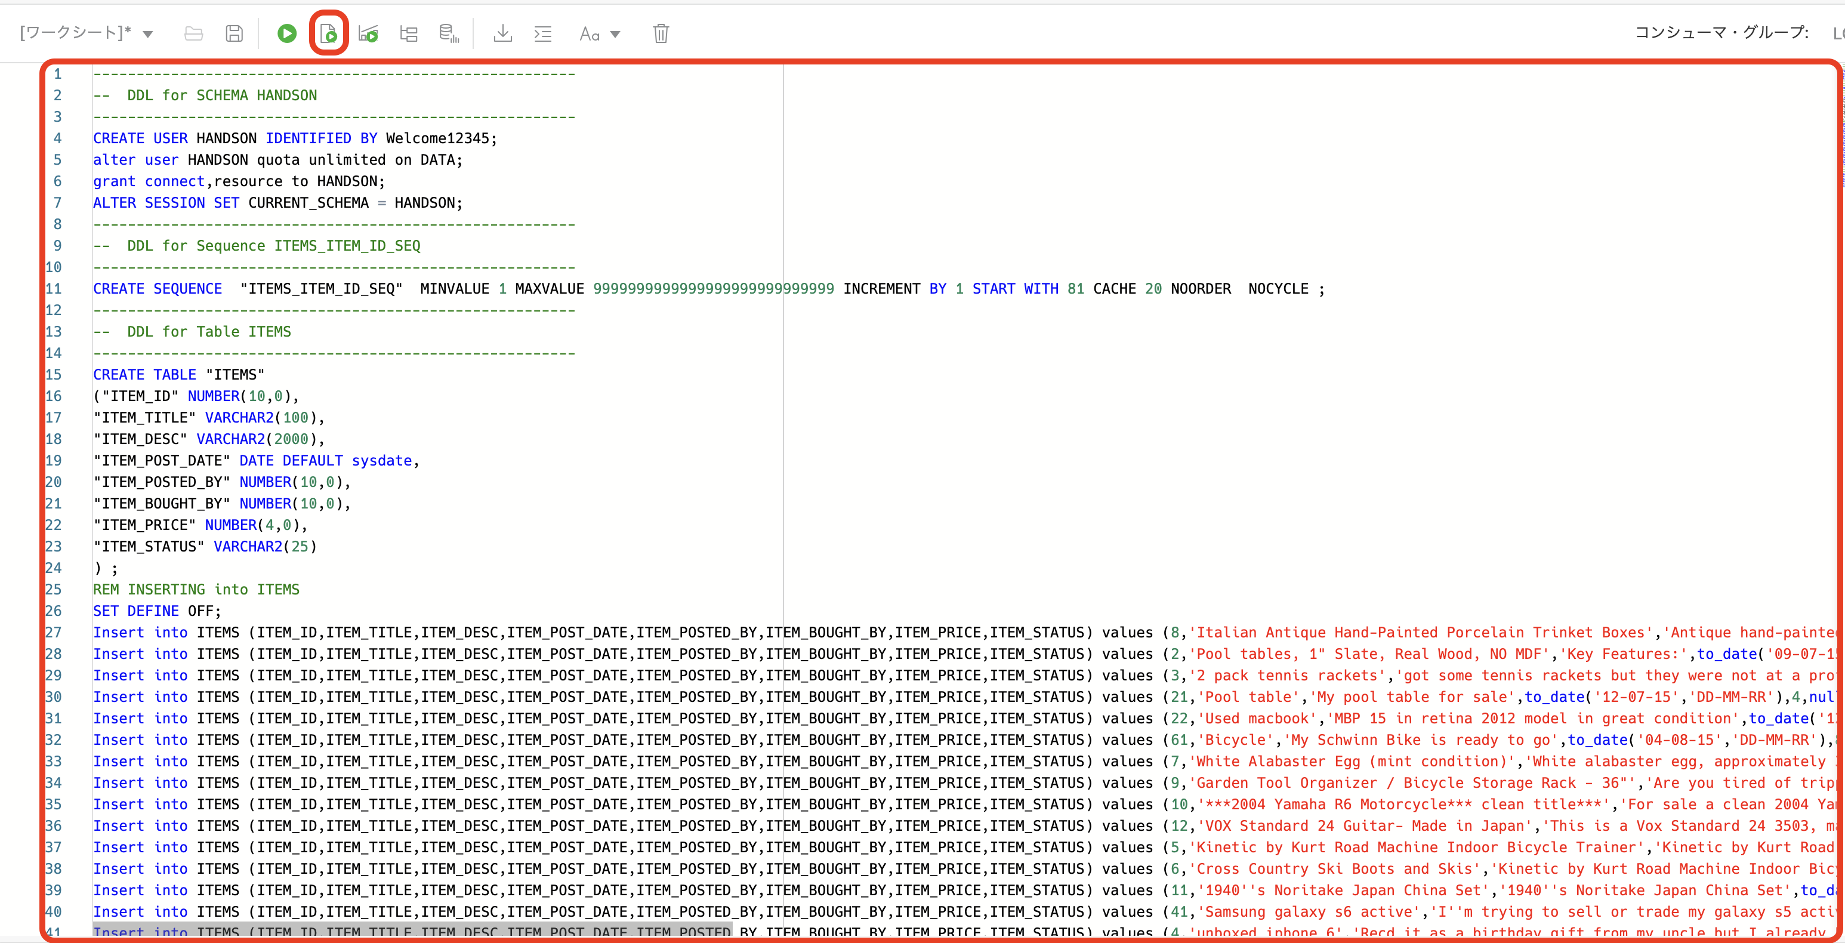
Task: Click the Autotrace chart icon
Action: click(368, 33)
